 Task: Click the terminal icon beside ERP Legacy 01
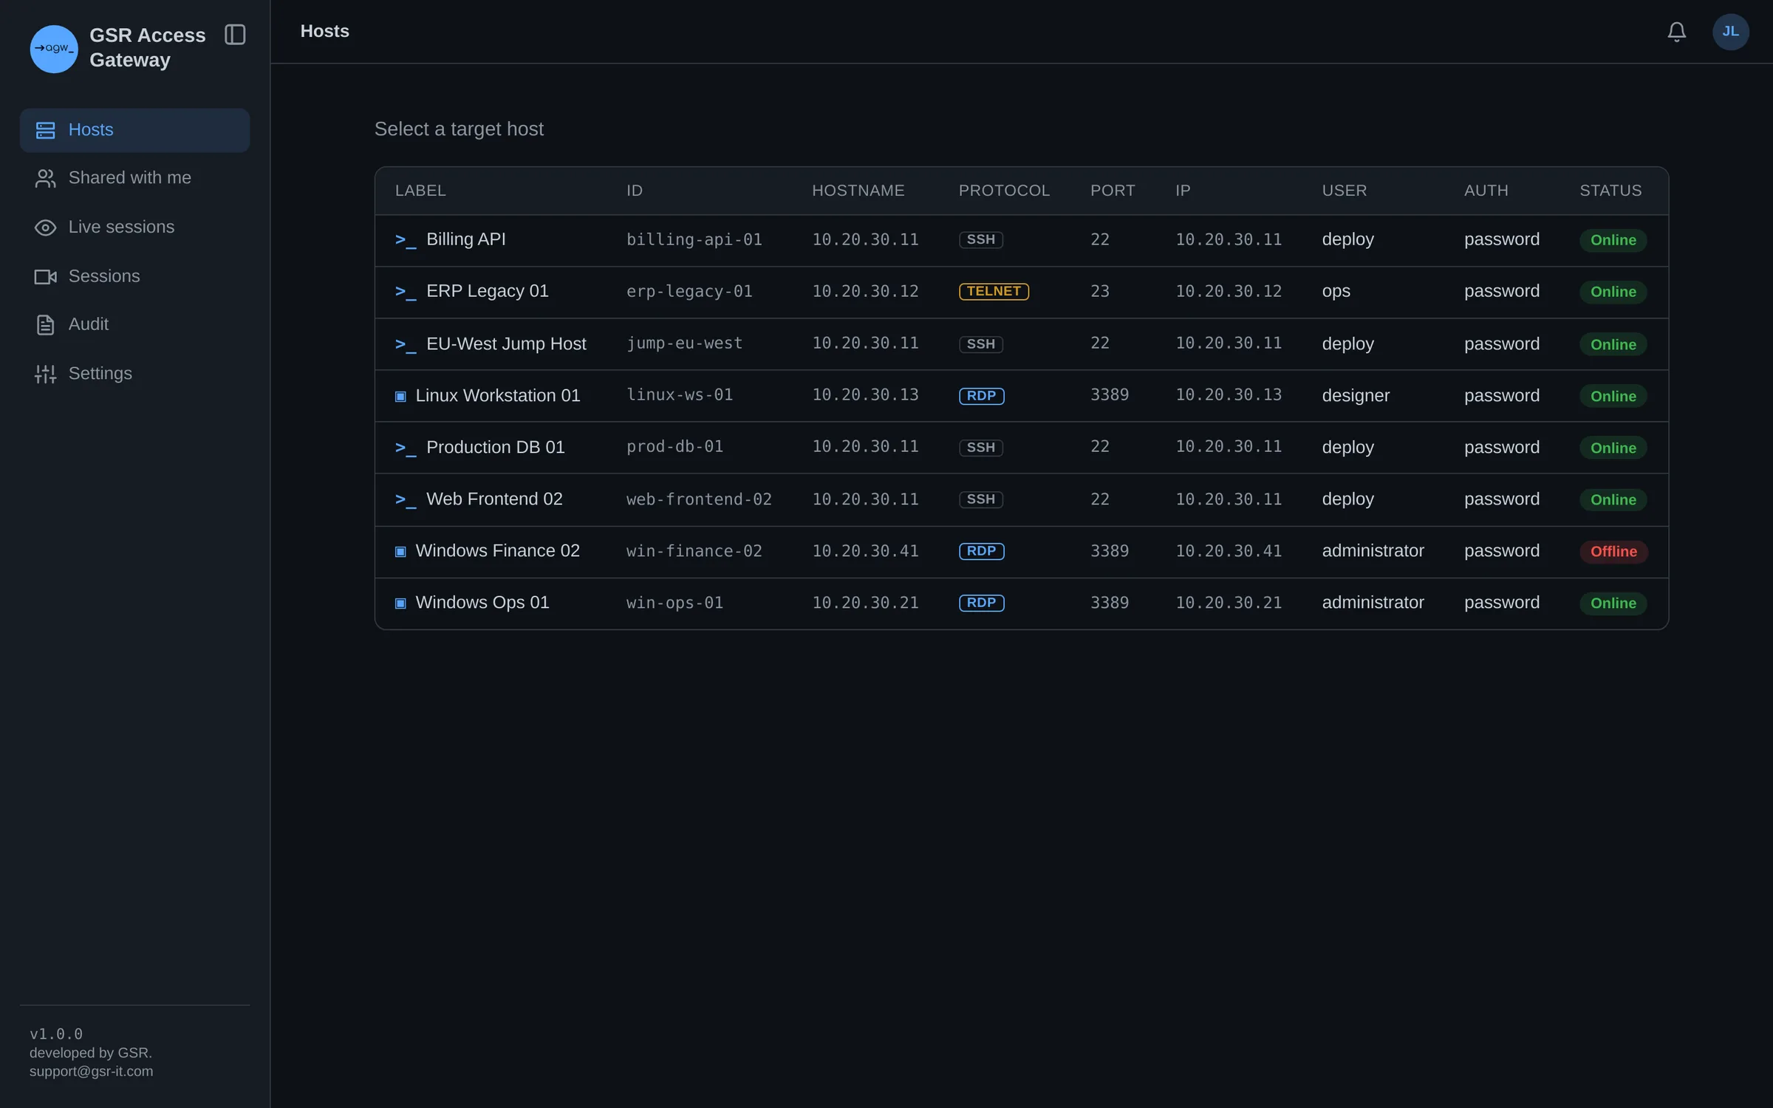point(406,292)
